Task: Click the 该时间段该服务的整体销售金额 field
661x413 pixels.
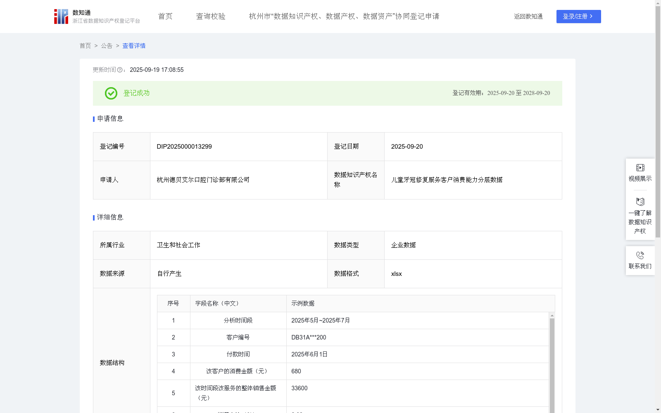Action: coord(238,393)
